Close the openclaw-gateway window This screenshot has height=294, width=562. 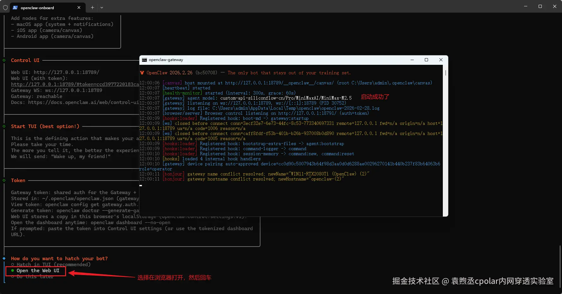(x=441, y=60)
